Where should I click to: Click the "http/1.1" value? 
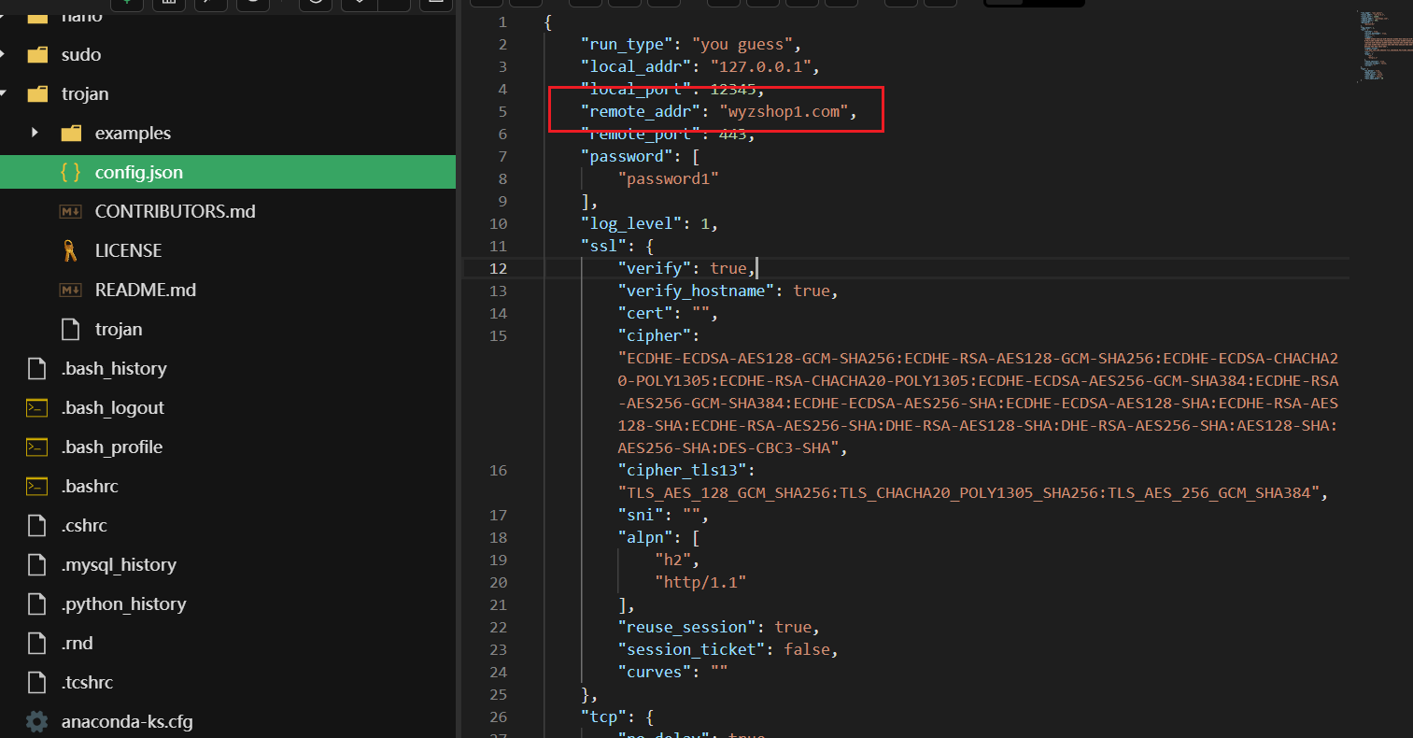point(700,582)
